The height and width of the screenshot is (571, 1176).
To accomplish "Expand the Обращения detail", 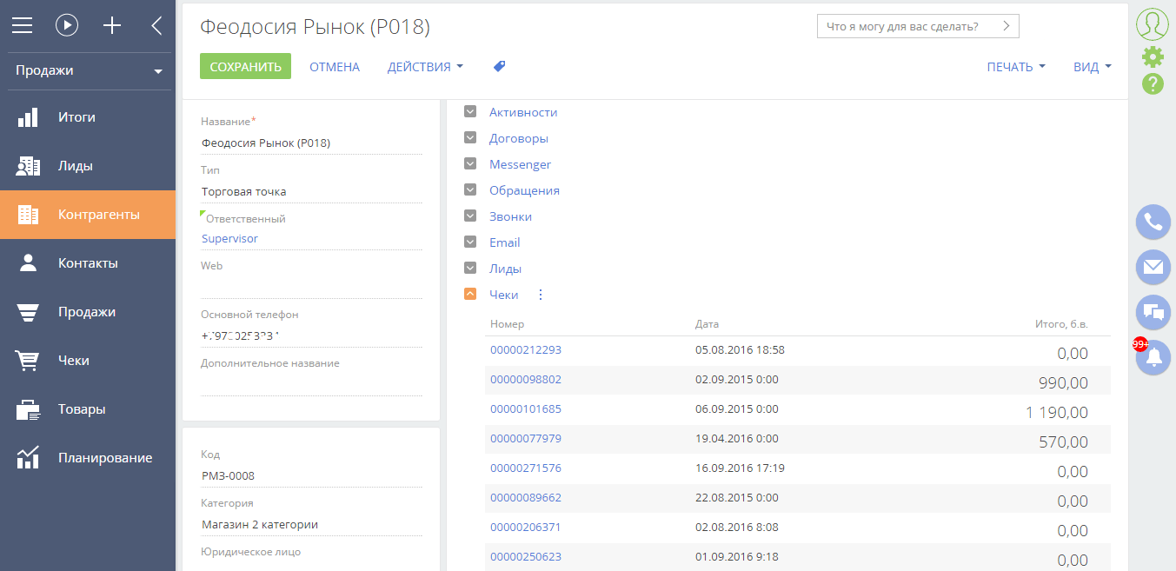I will [470, 189].
